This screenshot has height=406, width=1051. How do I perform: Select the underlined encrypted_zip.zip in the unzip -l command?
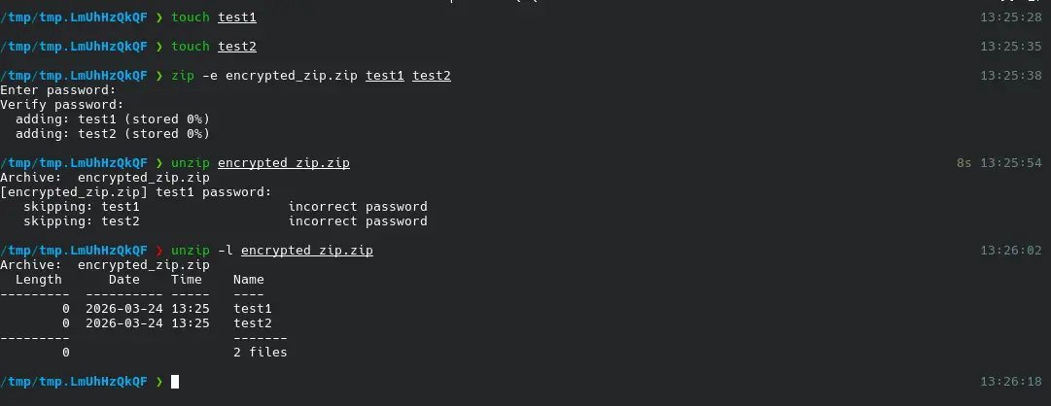coord(307,251)
